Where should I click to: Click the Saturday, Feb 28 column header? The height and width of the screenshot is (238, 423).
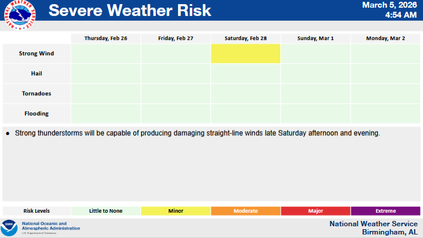(x=246, y=38)
